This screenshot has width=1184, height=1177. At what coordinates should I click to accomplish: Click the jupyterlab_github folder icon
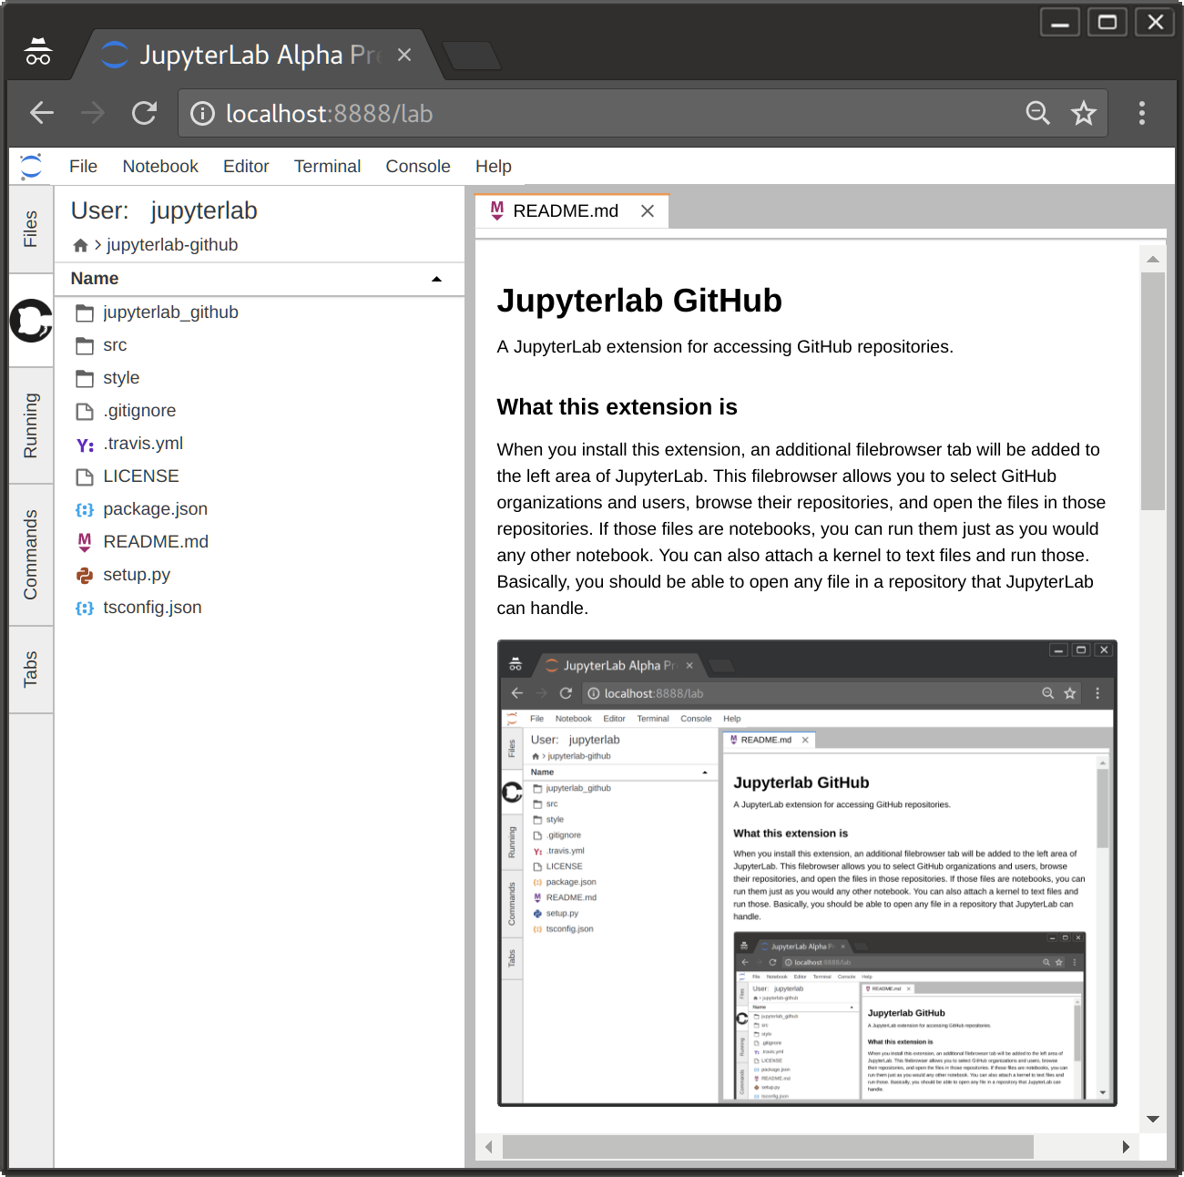coord(85,312)
